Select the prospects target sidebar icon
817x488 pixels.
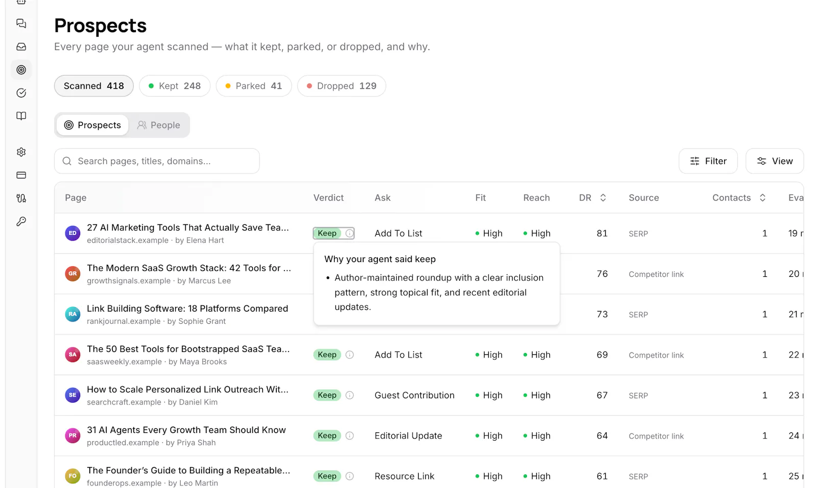(x=21, y=70)
